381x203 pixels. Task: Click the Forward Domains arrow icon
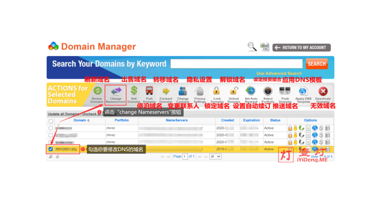(x=166, y=91)
